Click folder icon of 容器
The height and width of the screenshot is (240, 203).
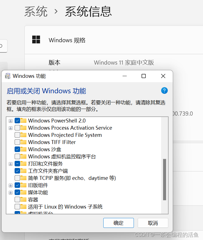(x=23, y=200)
